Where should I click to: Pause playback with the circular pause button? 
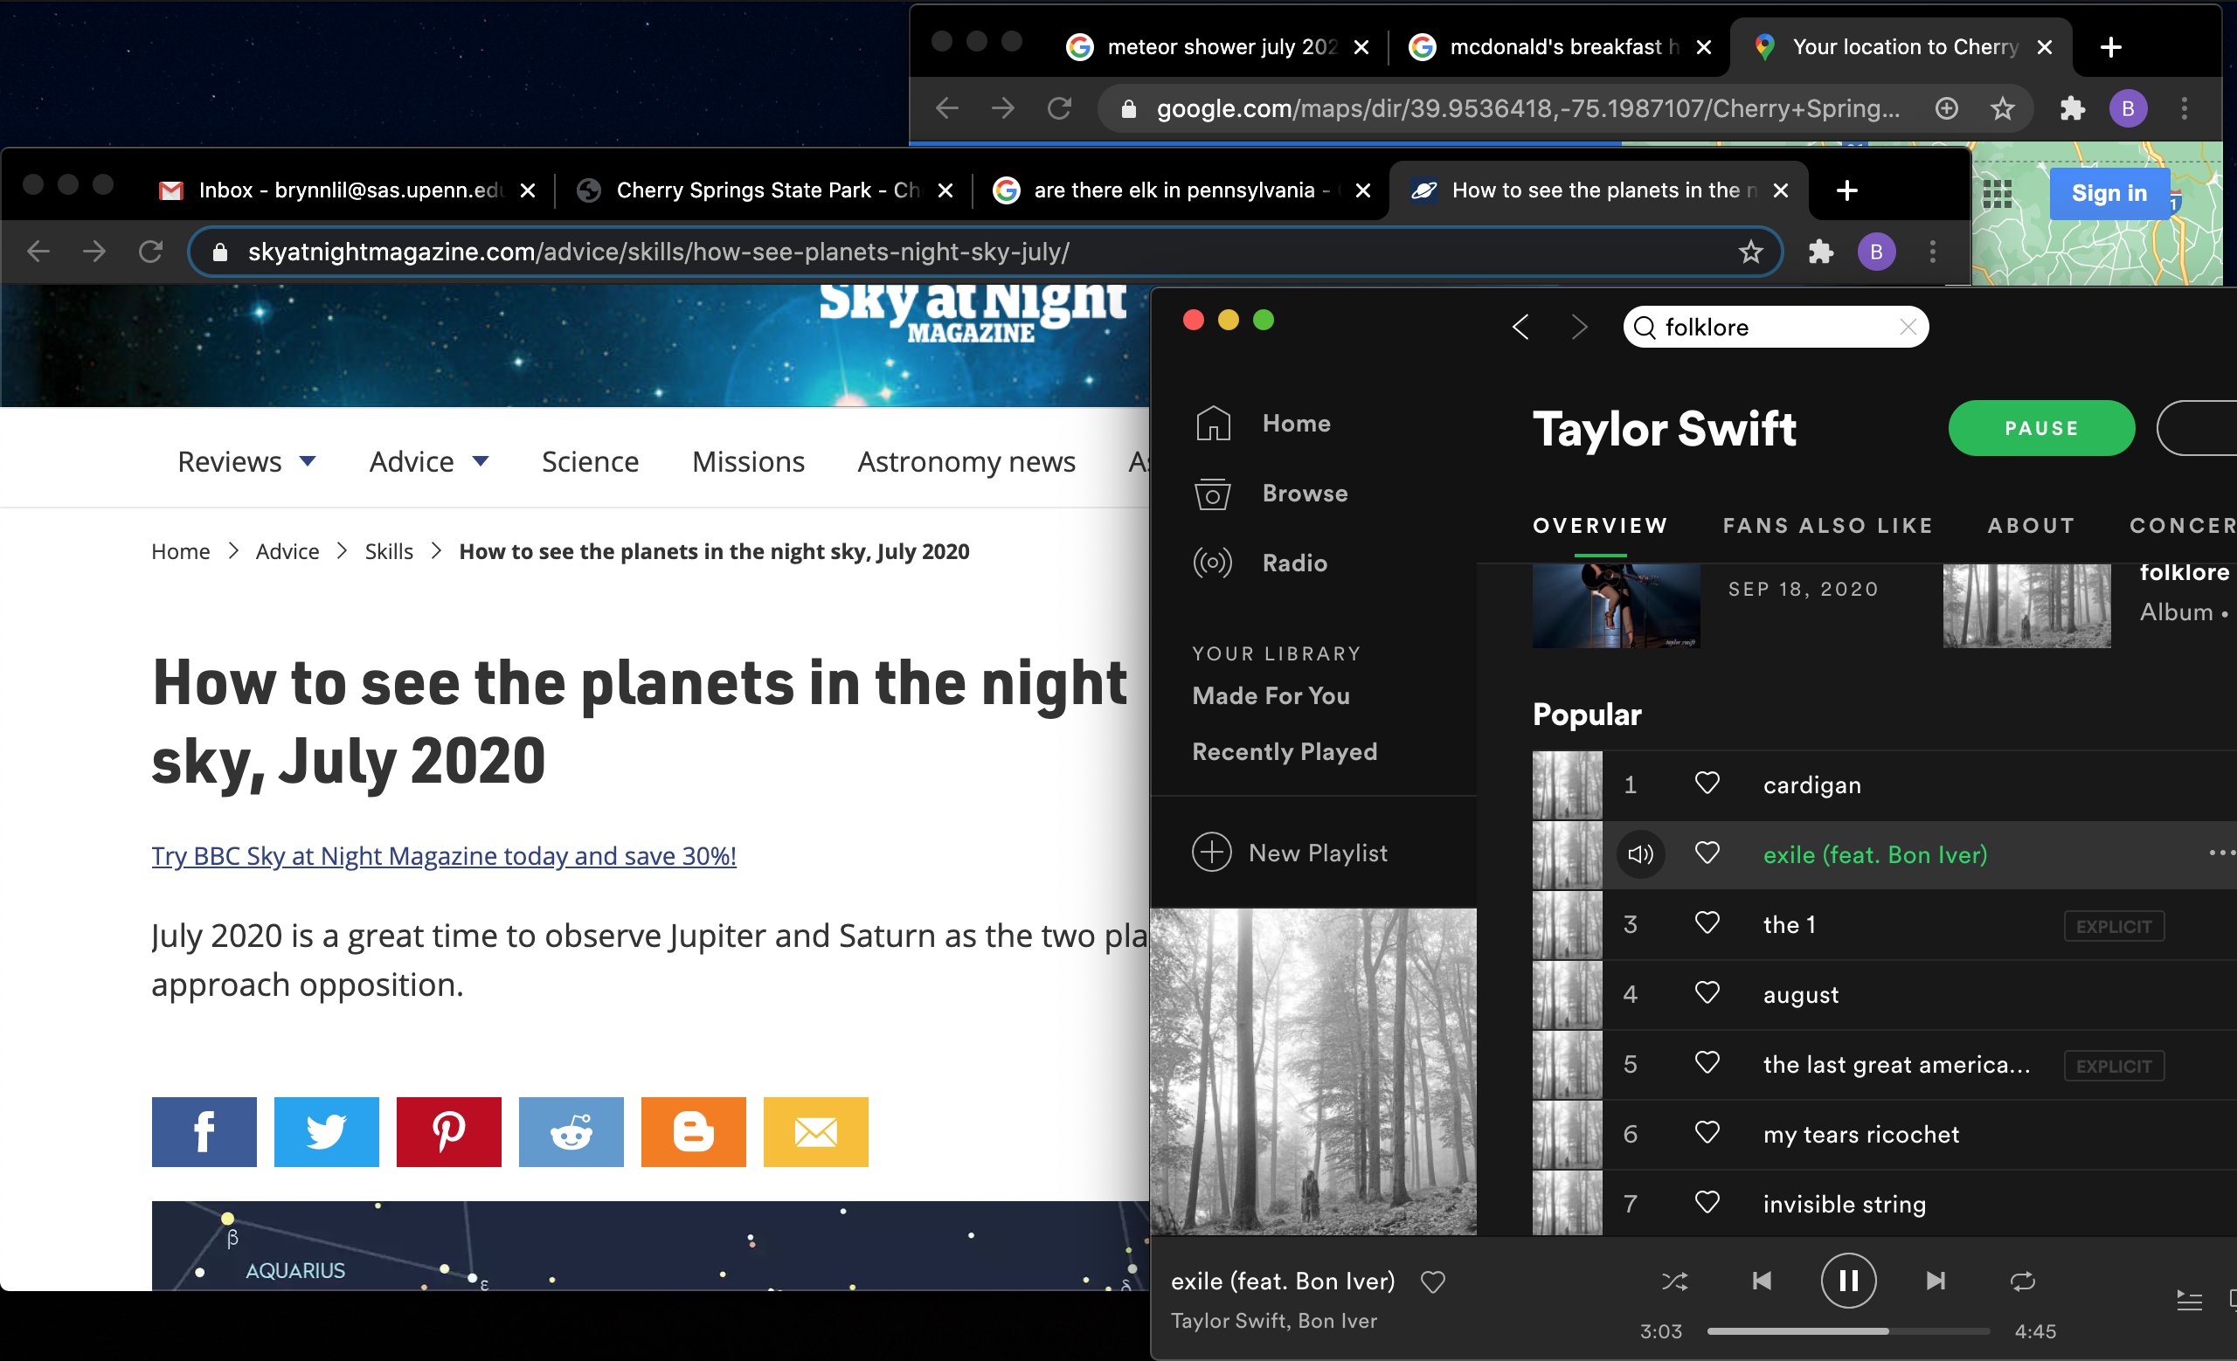click(1848, 1281)
